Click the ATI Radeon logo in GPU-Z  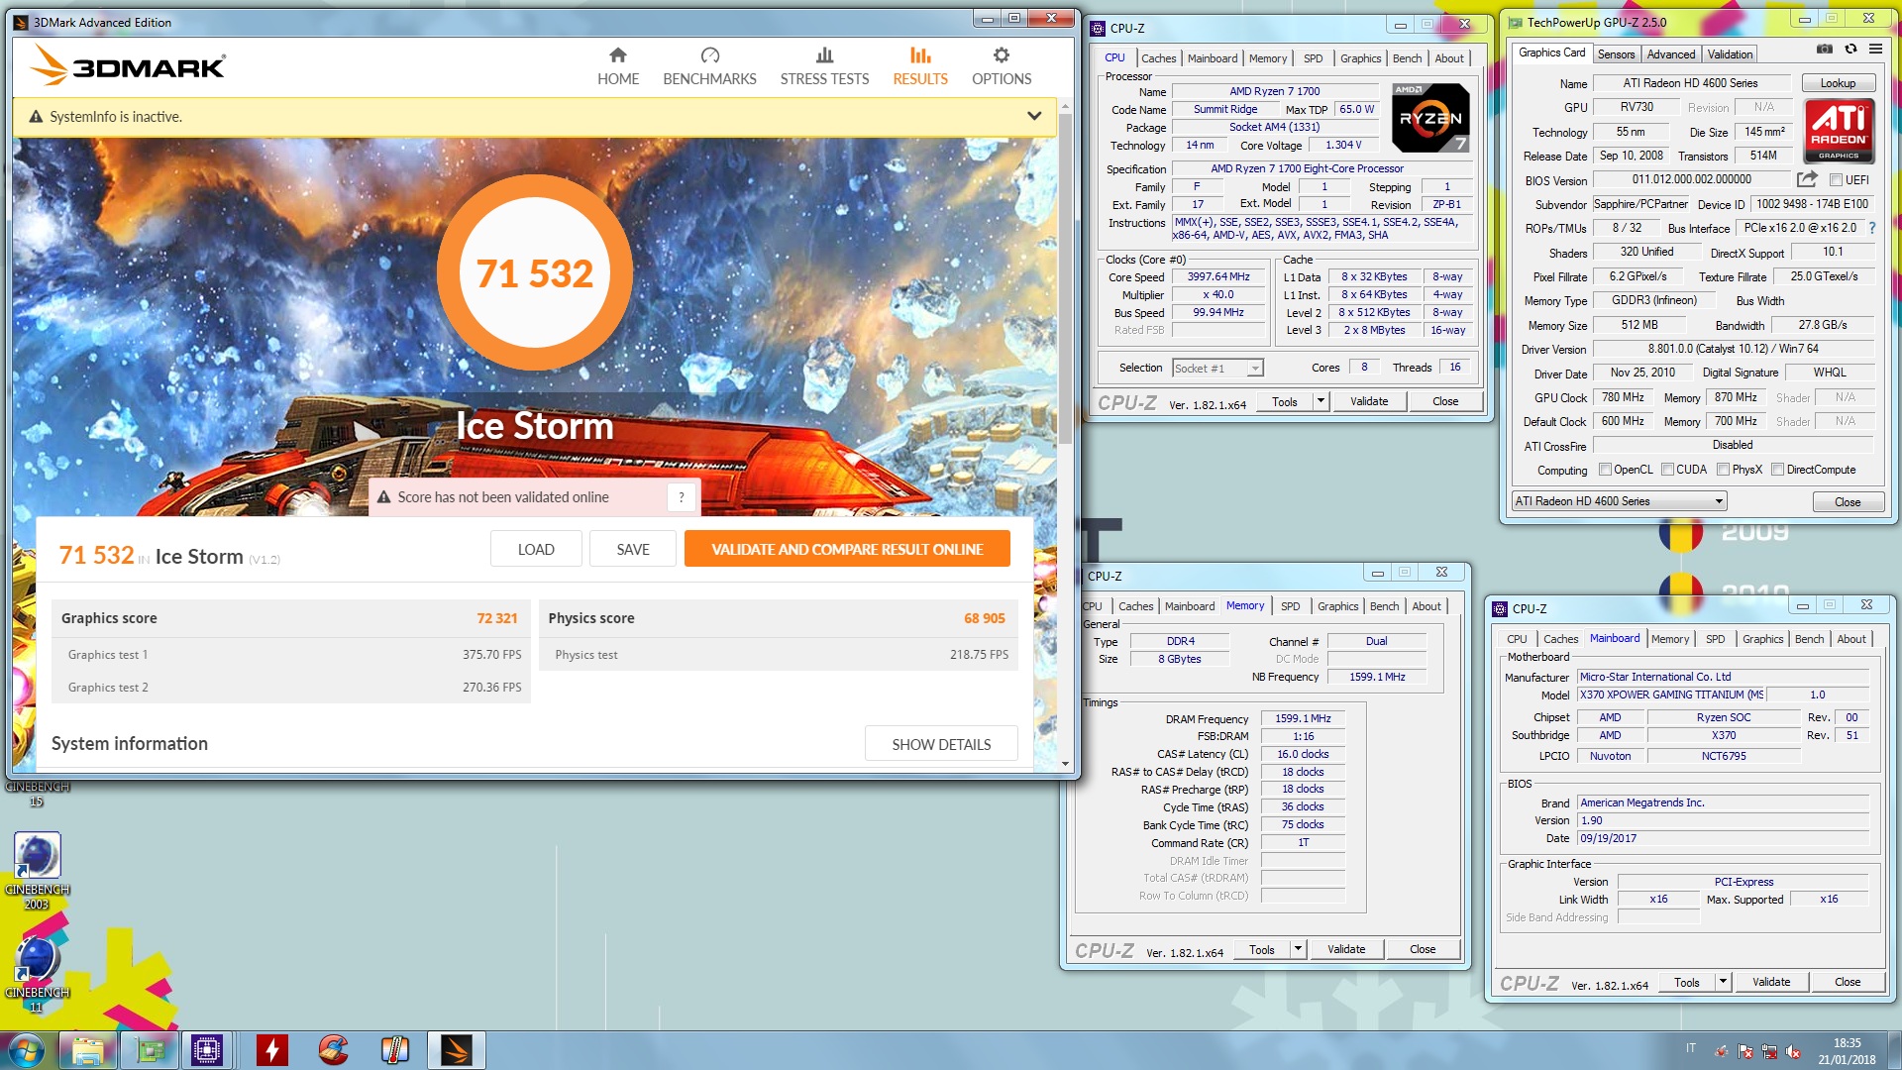(x=1839, y=130)
